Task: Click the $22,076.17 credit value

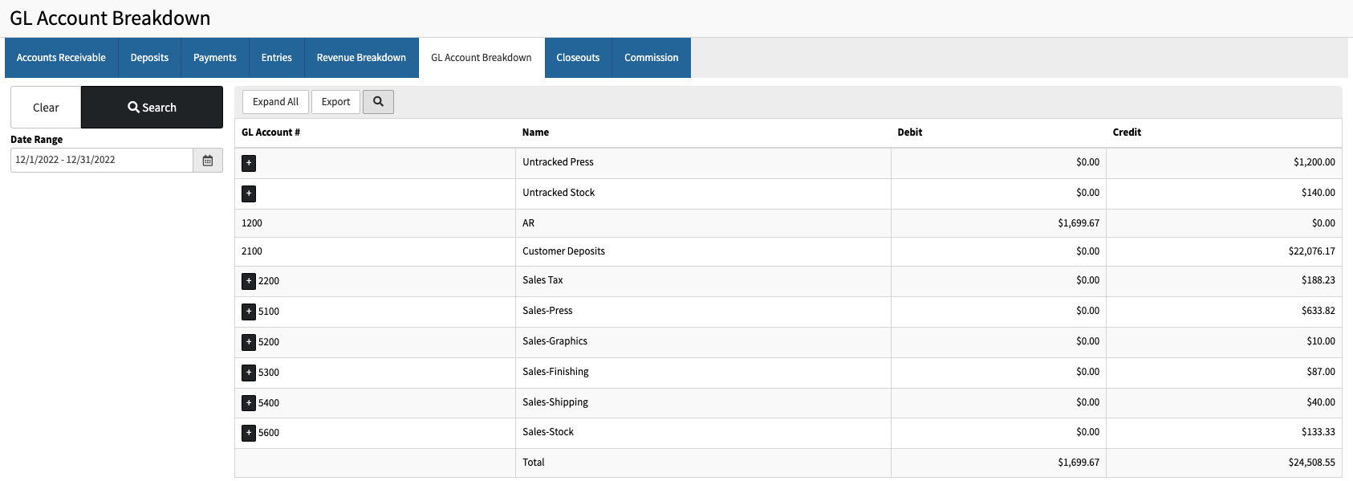Action: click(x=1311, y=251)
